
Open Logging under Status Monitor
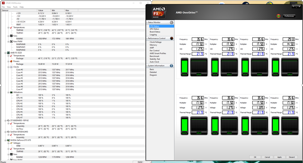(153, 35)
